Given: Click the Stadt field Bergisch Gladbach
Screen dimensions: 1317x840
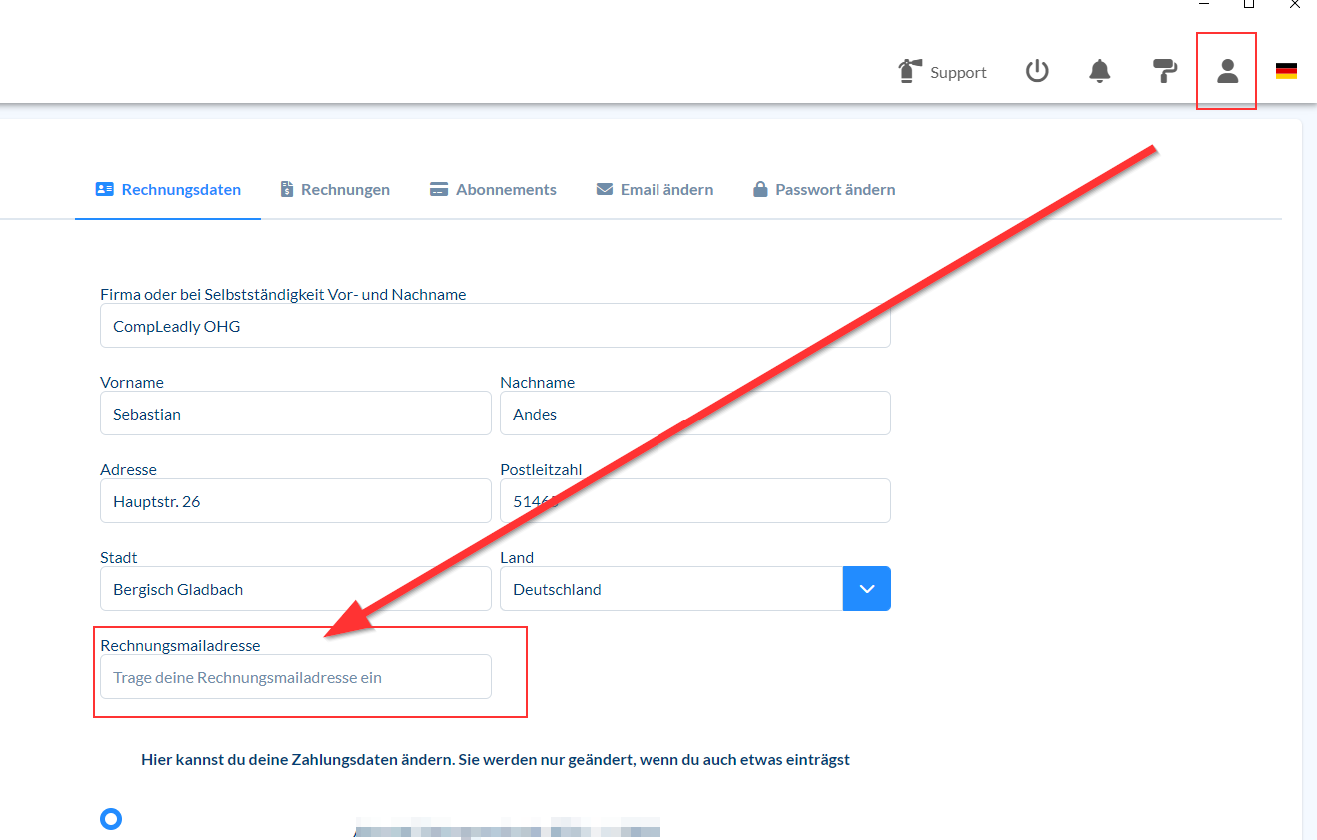Looking at the screenshot, I should pyautogui.click(x=295, y=589).
